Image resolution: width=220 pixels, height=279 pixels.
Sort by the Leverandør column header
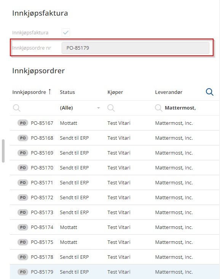pyautogui.click(x=169, y=92)
